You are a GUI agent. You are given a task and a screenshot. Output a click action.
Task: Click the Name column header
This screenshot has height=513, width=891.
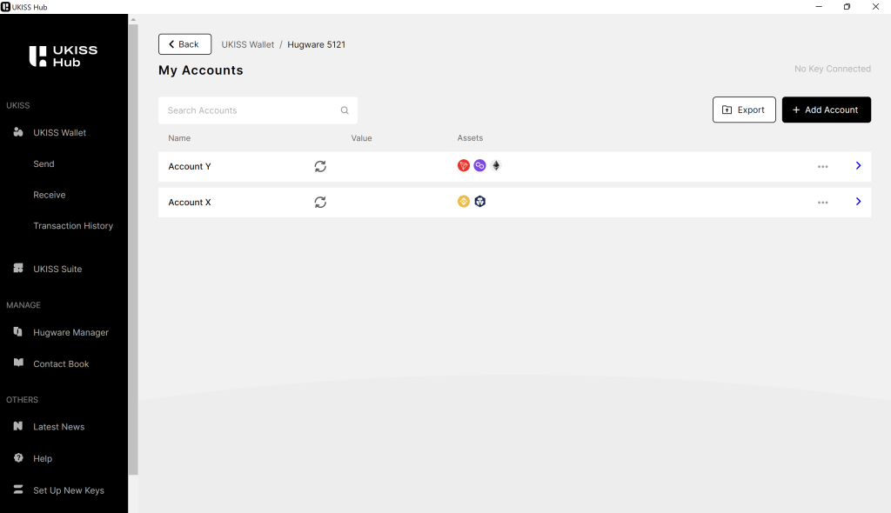pos(179,138)
